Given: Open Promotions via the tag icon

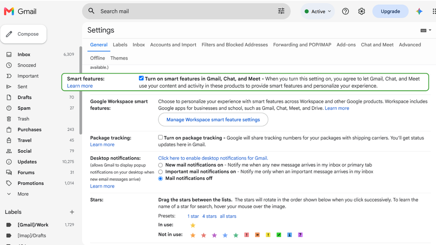Looking at the screenshot, I should pyautogui.click(x=9, y=183).
